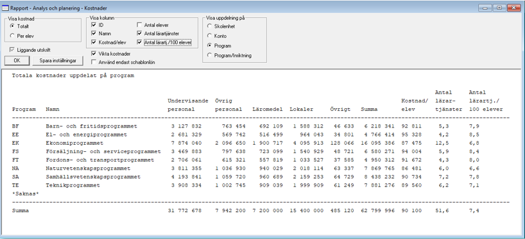
Task: Toggle the Liggande utskrift checkbox
Action: pyautogui.click(x=12, y=50)
